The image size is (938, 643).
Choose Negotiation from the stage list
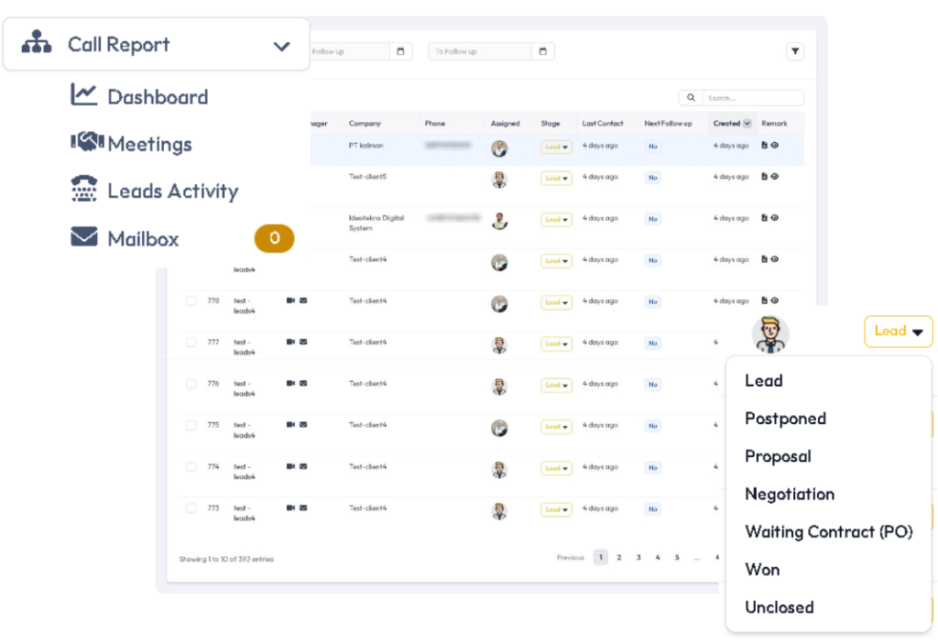[789, 494]
